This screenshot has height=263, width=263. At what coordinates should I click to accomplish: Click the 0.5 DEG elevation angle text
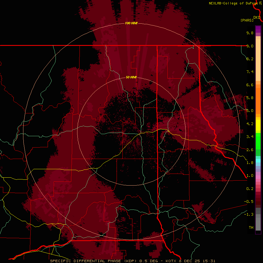point(149,261)
